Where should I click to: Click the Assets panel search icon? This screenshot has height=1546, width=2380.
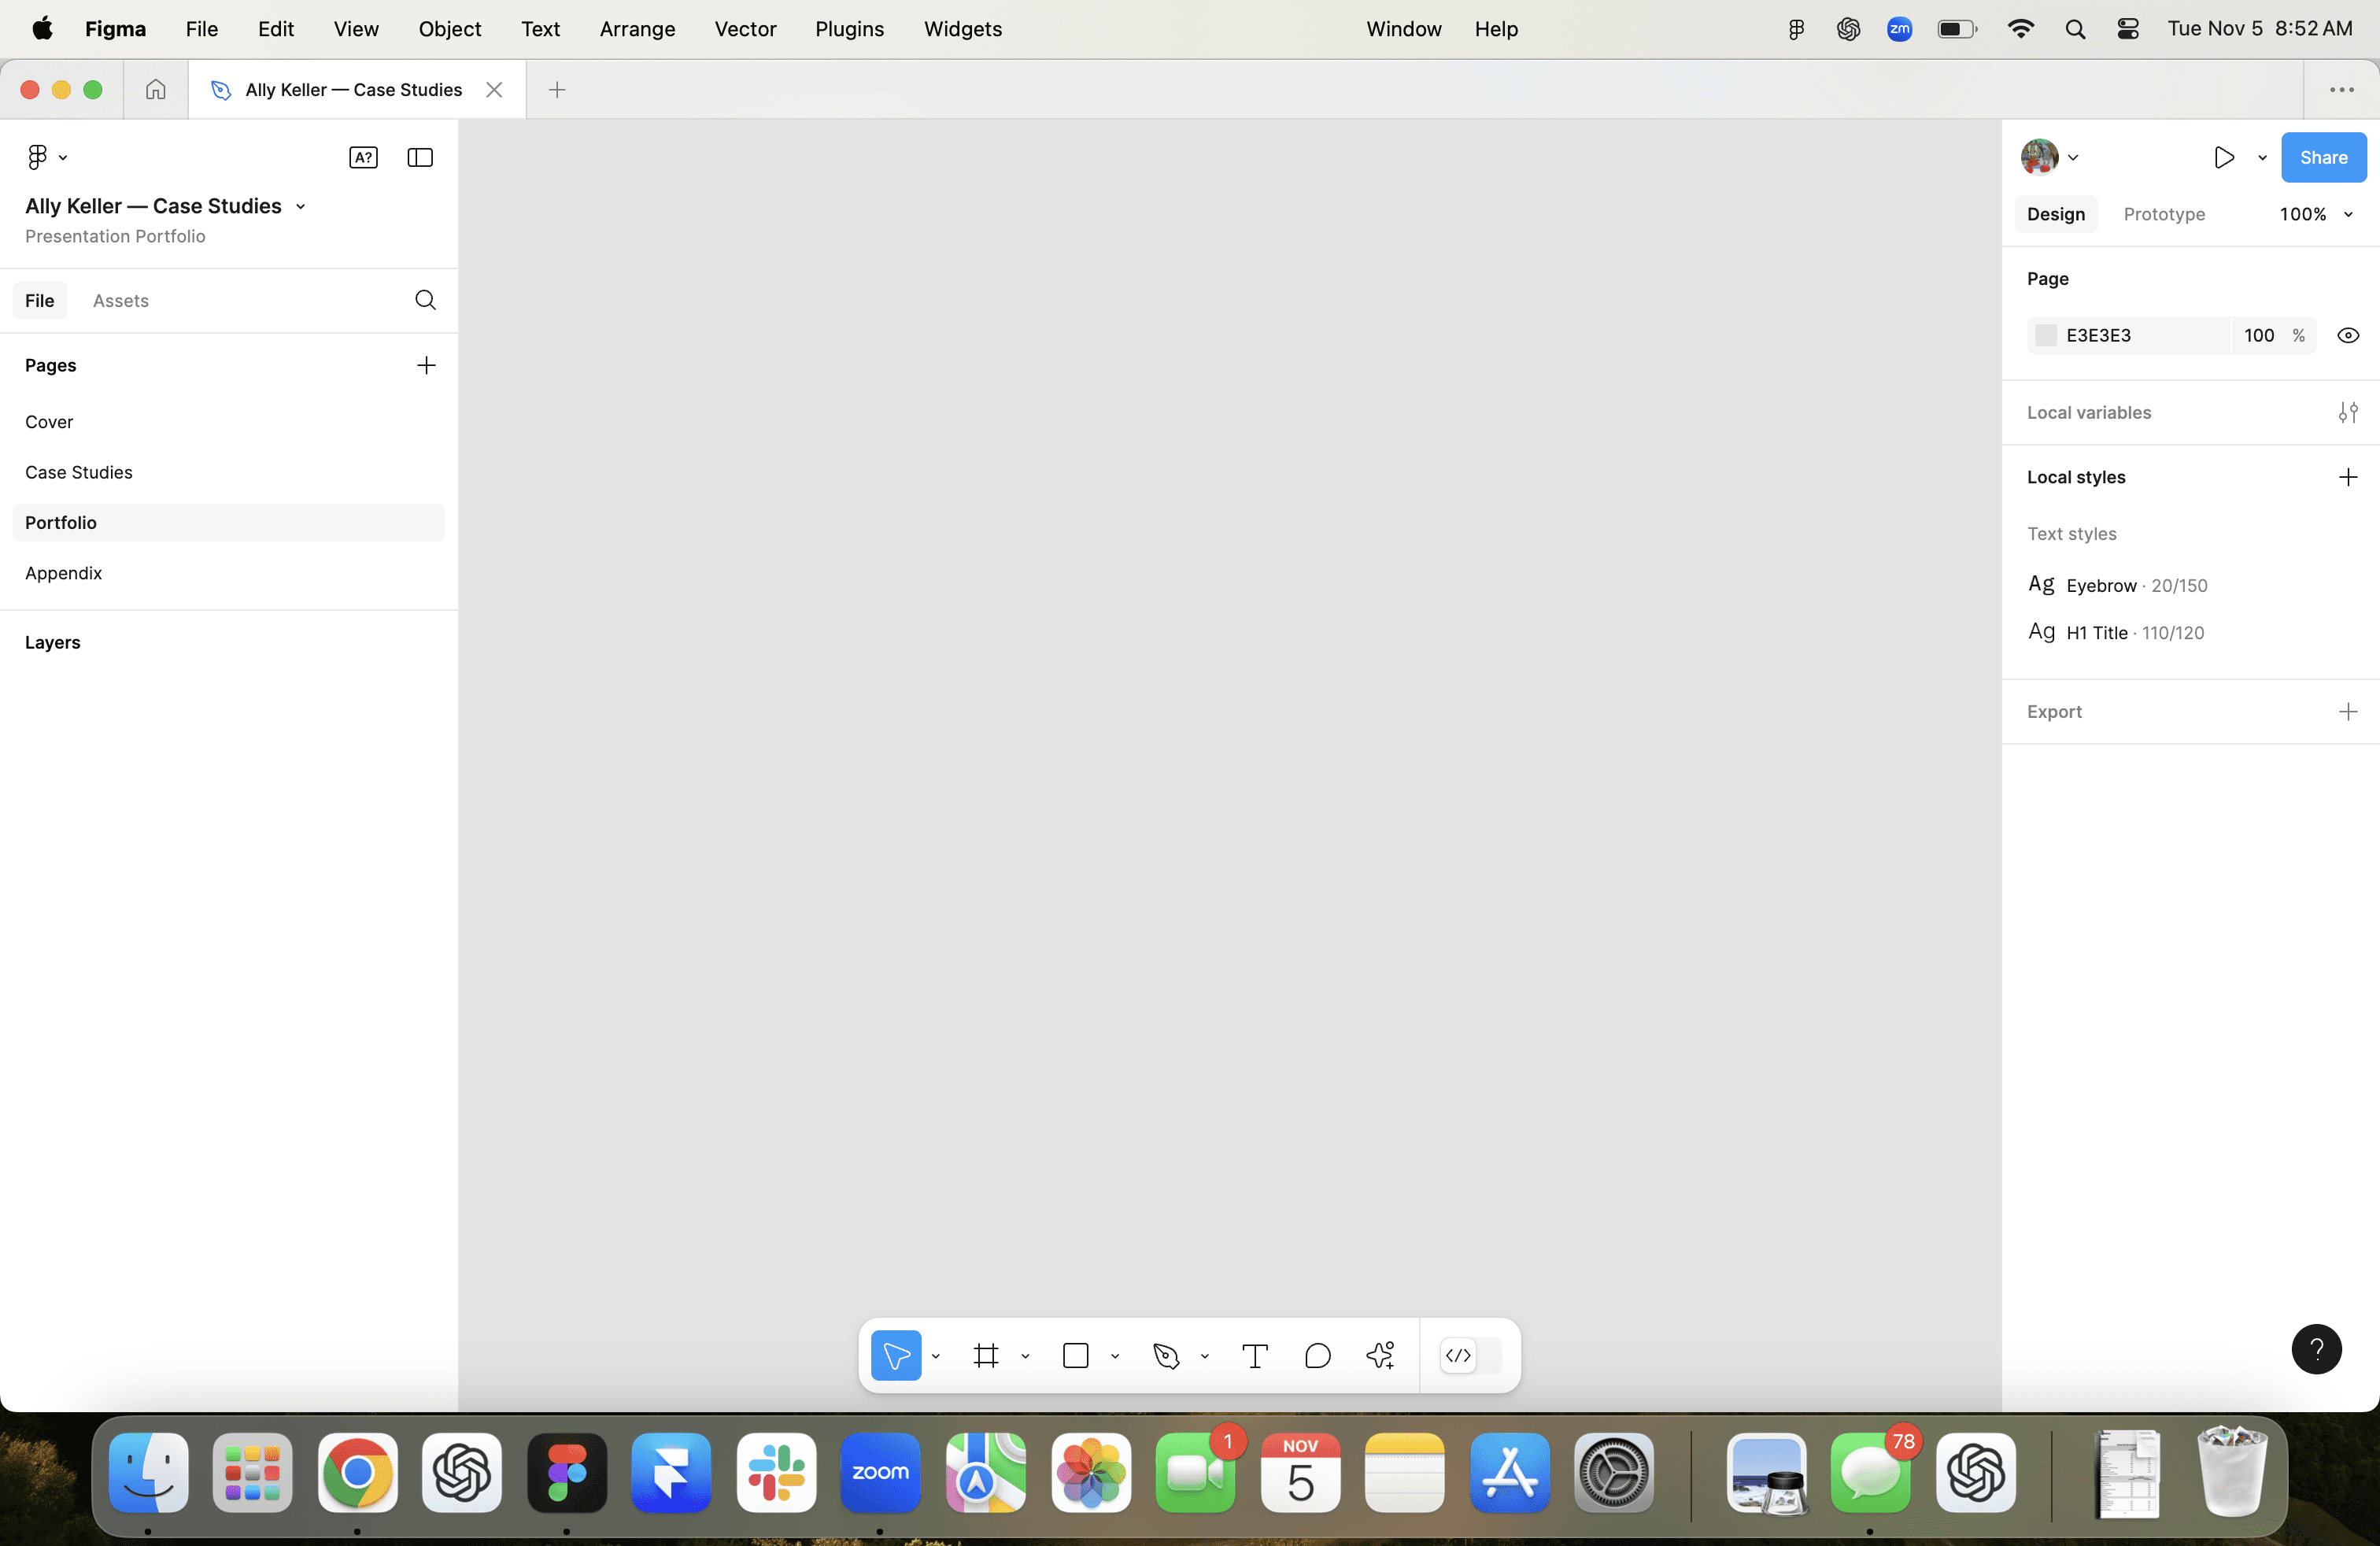[425, 300]
